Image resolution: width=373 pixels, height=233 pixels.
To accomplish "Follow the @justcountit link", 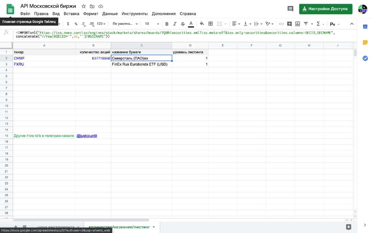I will (x=87, y=136).
